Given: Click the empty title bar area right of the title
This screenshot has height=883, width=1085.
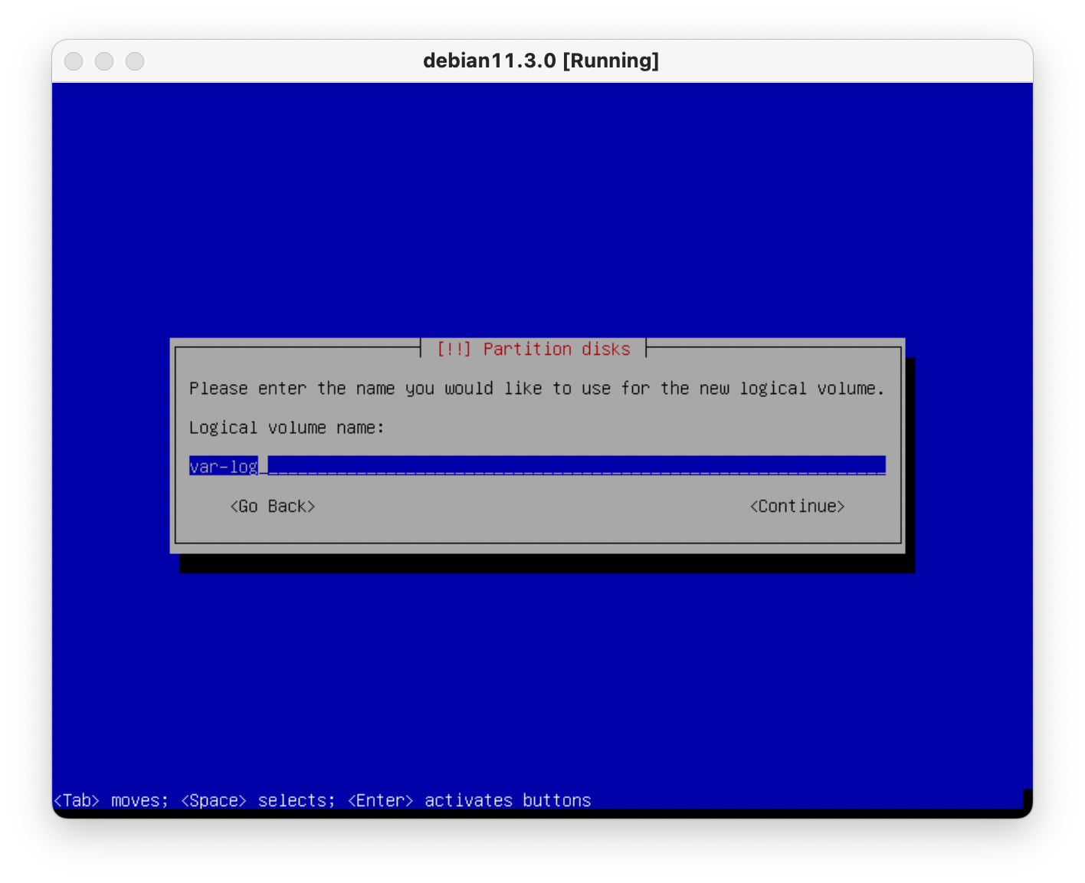Looking at the screenshot, I should click(x=843, y=61).
